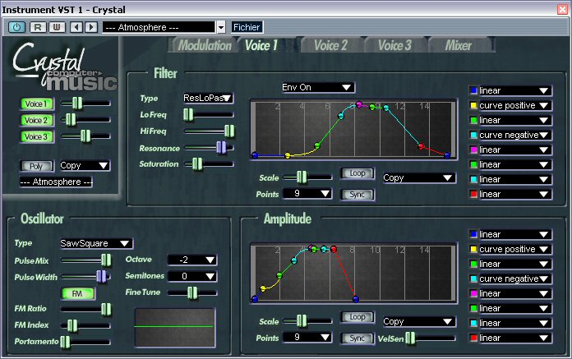Screen dimensions: 572x359
Task: Click the Atmosphere patch name field below Poly
Action: tap(56, 182)
